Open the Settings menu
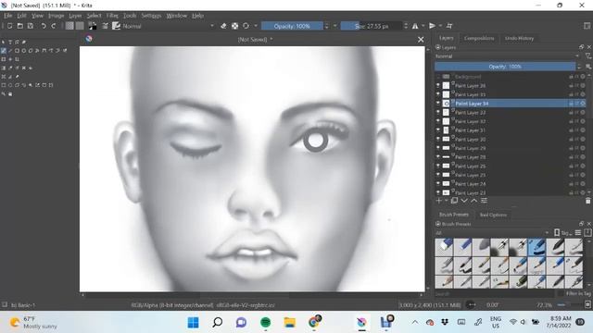593x333 pixels. pyautogui.click(x=151, y=16)
